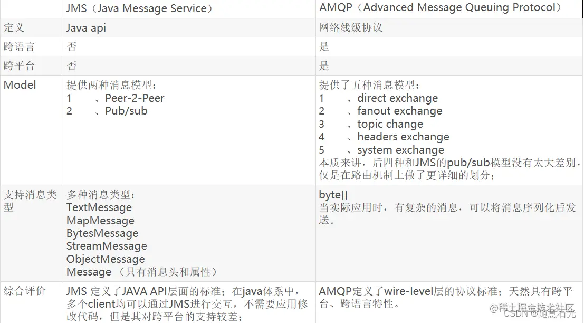
Task: Click the 'TextMessage' entry
Action: [x=99, y=207]
